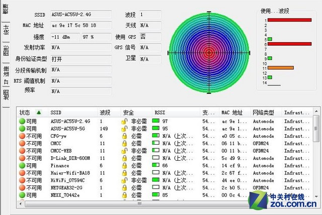Click open padlock icon for ASUS-AC55U-2.4G
Screen dimensions: 322x215
124,122
